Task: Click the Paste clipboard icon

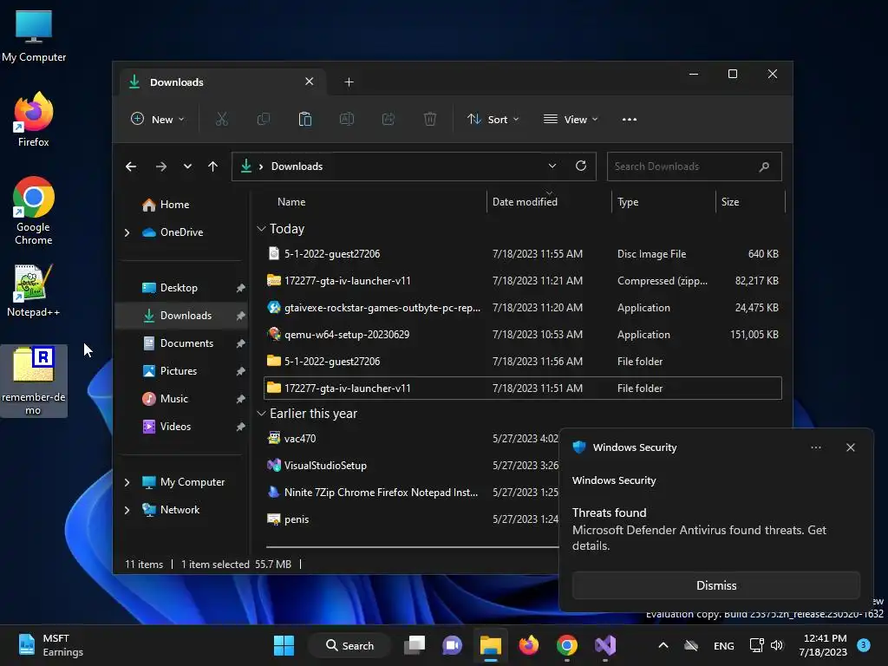Action: [304, 119]
